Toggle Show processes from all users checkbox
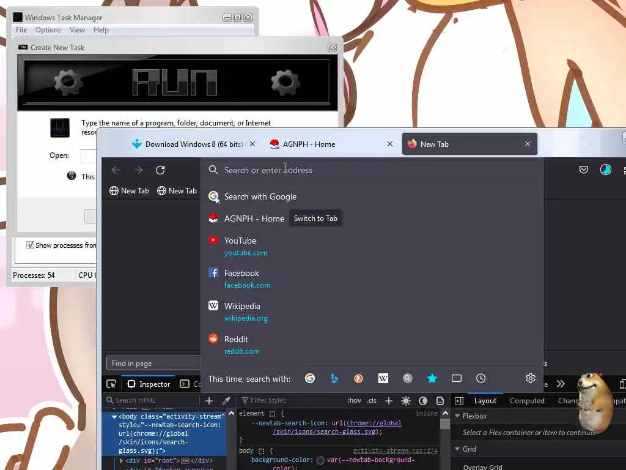Image resolution: width=626 pixels, height=470 pixels. [30, 245]
